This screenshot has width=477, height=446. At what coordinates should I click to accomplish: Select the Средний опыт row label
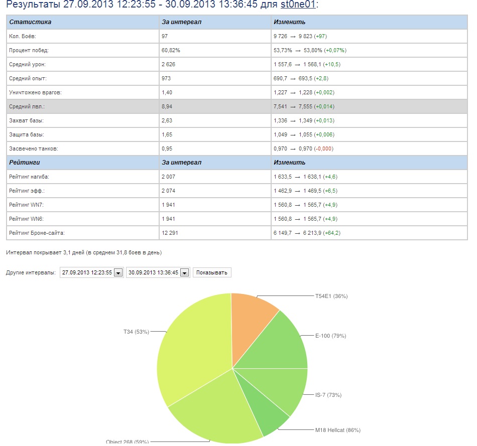(28, 78)
